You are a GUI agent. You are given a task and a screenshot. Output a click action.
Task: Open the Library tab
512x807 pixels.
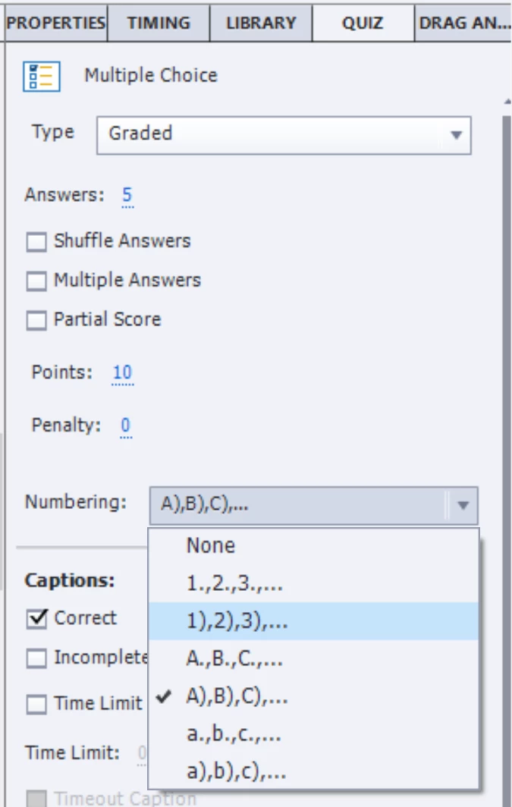[x=261, y=24]
